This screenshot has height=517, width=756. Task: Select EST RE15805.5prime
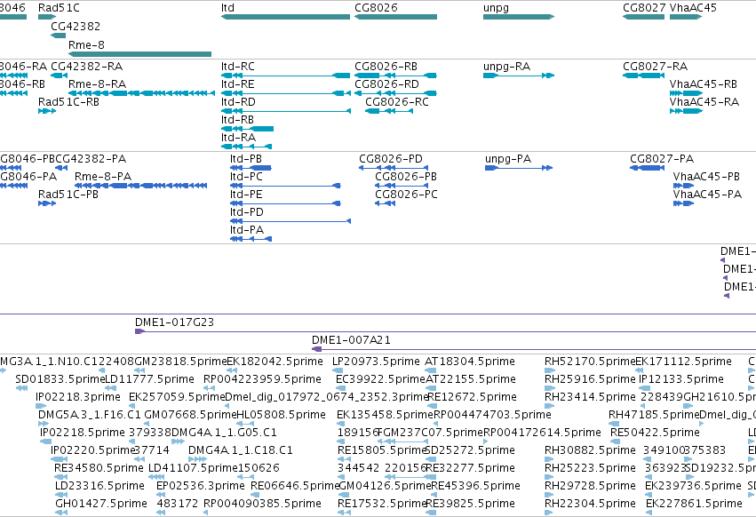click(x=343, y=459)
